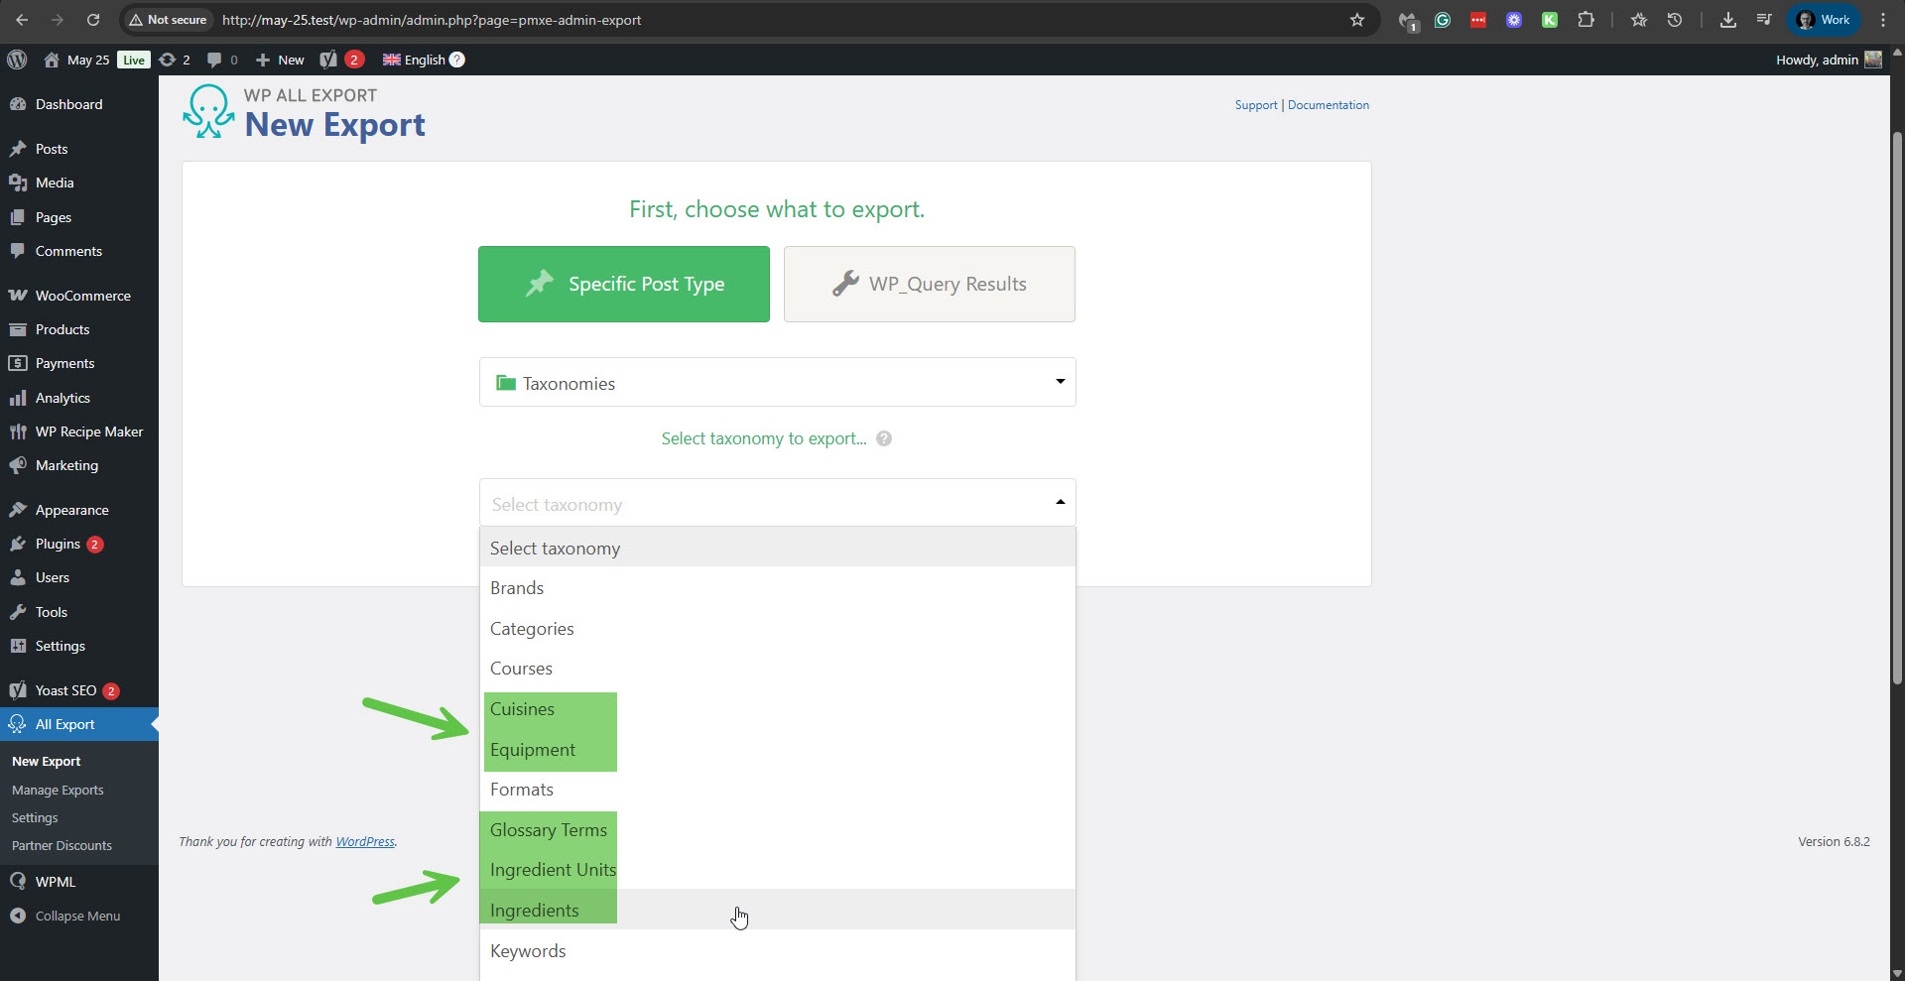The height and width of the screenshot is (981, 1905).
Task: Click the Payments icon in sidebar
Action: coord(18,363)
